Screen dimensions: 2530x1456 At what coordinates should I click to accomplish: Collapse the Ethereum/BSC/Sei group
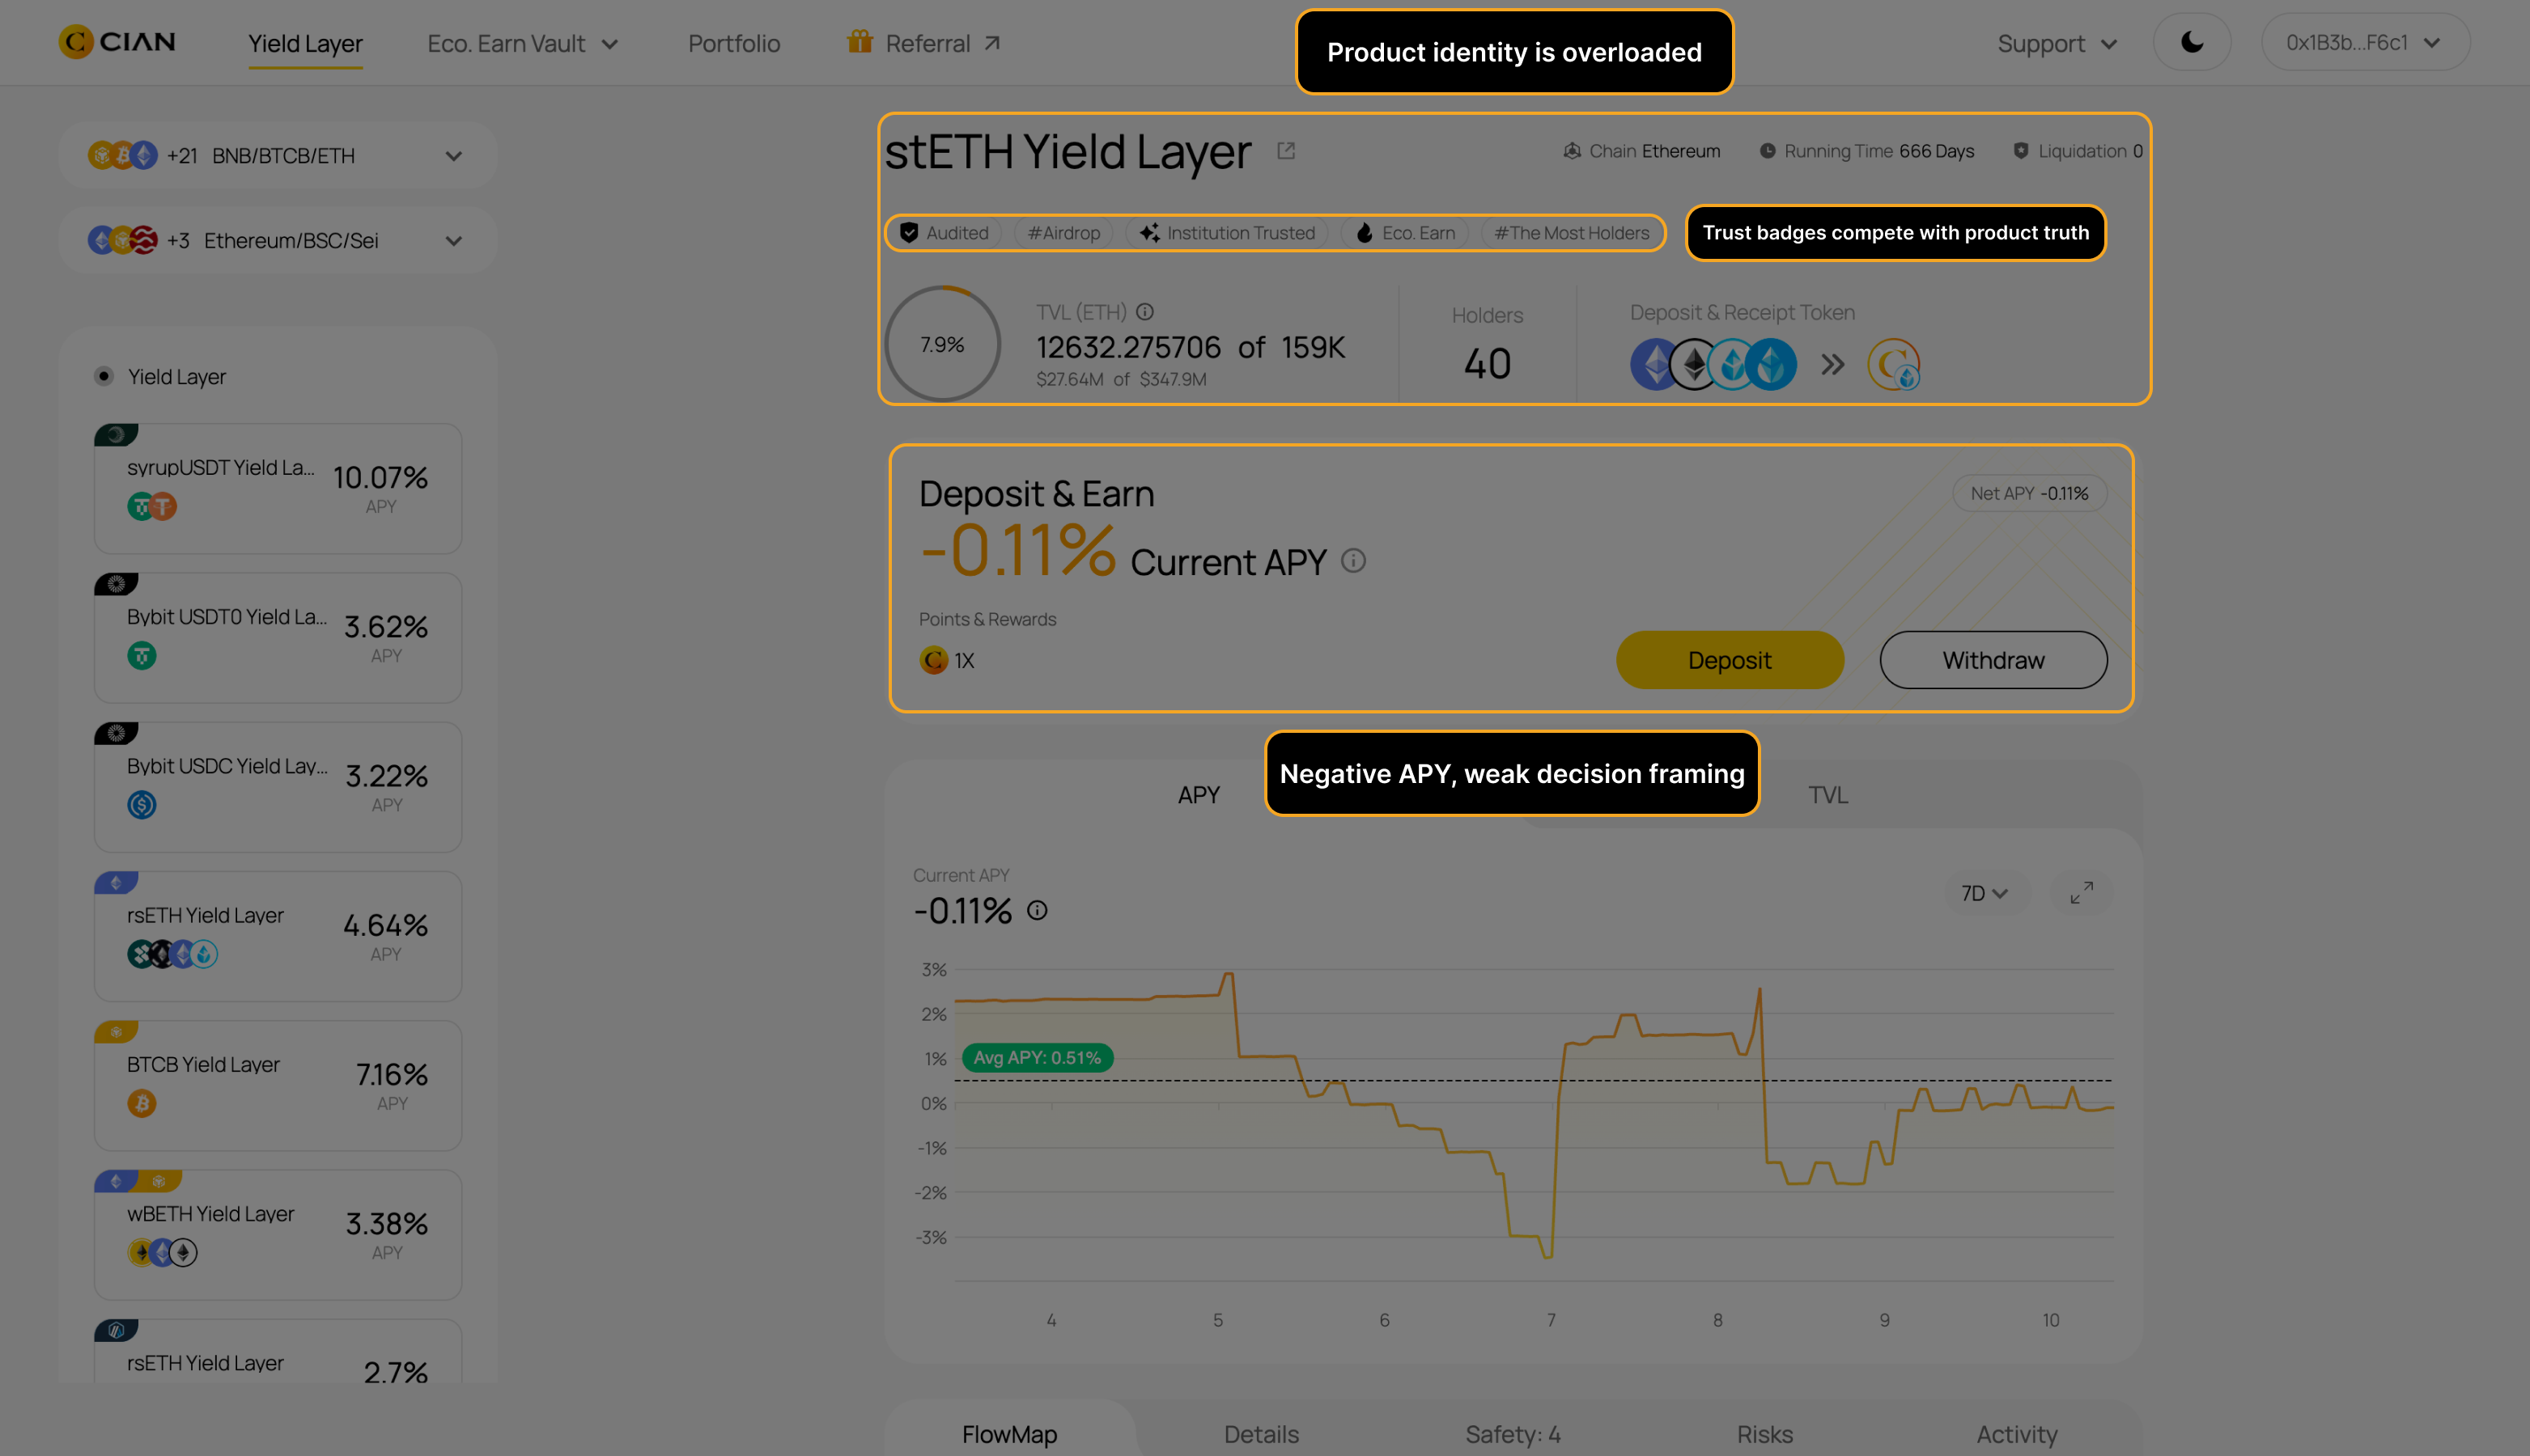click(x=453, y=240)
